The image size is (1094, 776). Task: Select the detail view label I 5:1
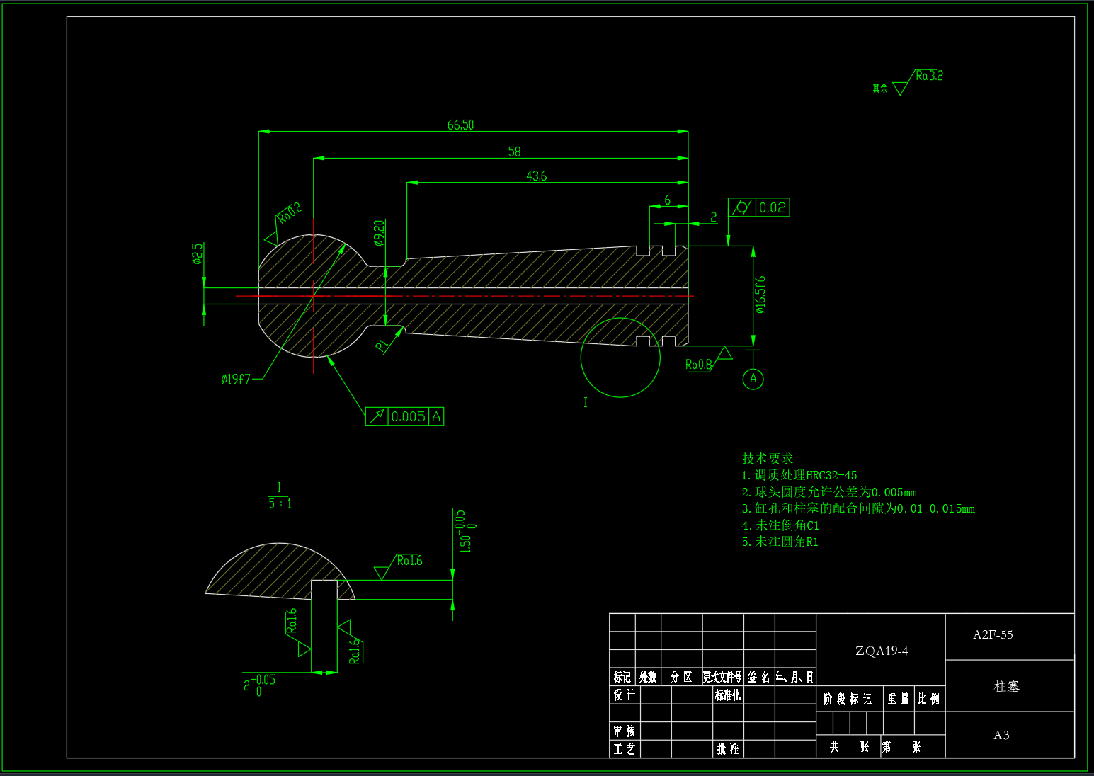(x=280, y=495)
